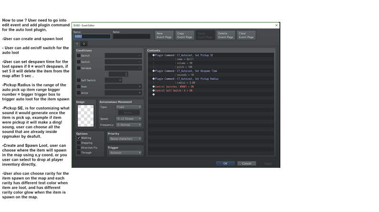Open the Frequency dropdown

click(129, 125)
